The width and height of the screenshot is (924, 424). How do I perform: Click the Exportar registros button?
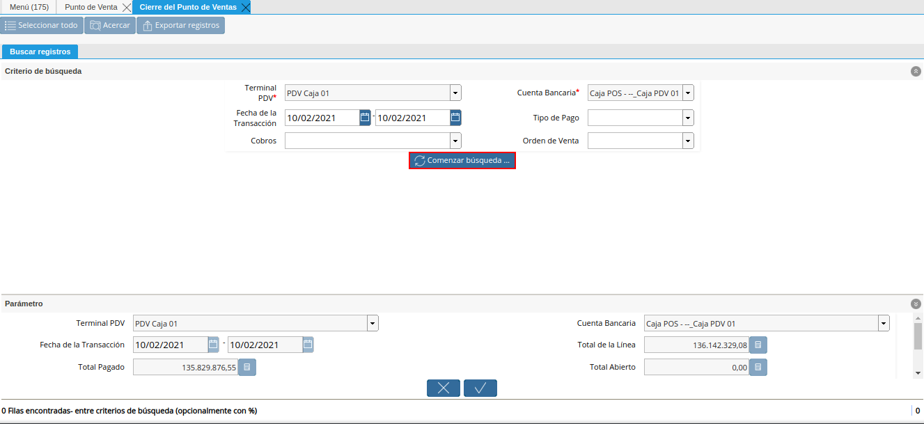pos(180,26)
